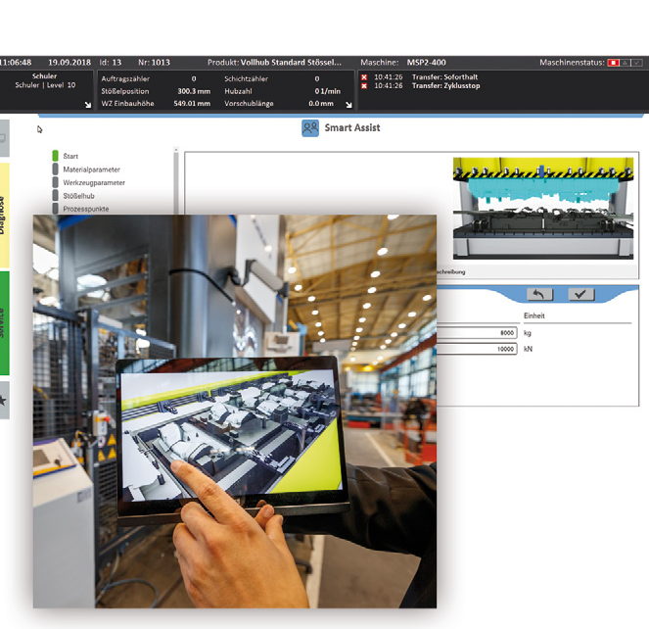Screen dimensions: 649x629
Task: Open the Transfer: Zyklusstop message
Action: 445,86
